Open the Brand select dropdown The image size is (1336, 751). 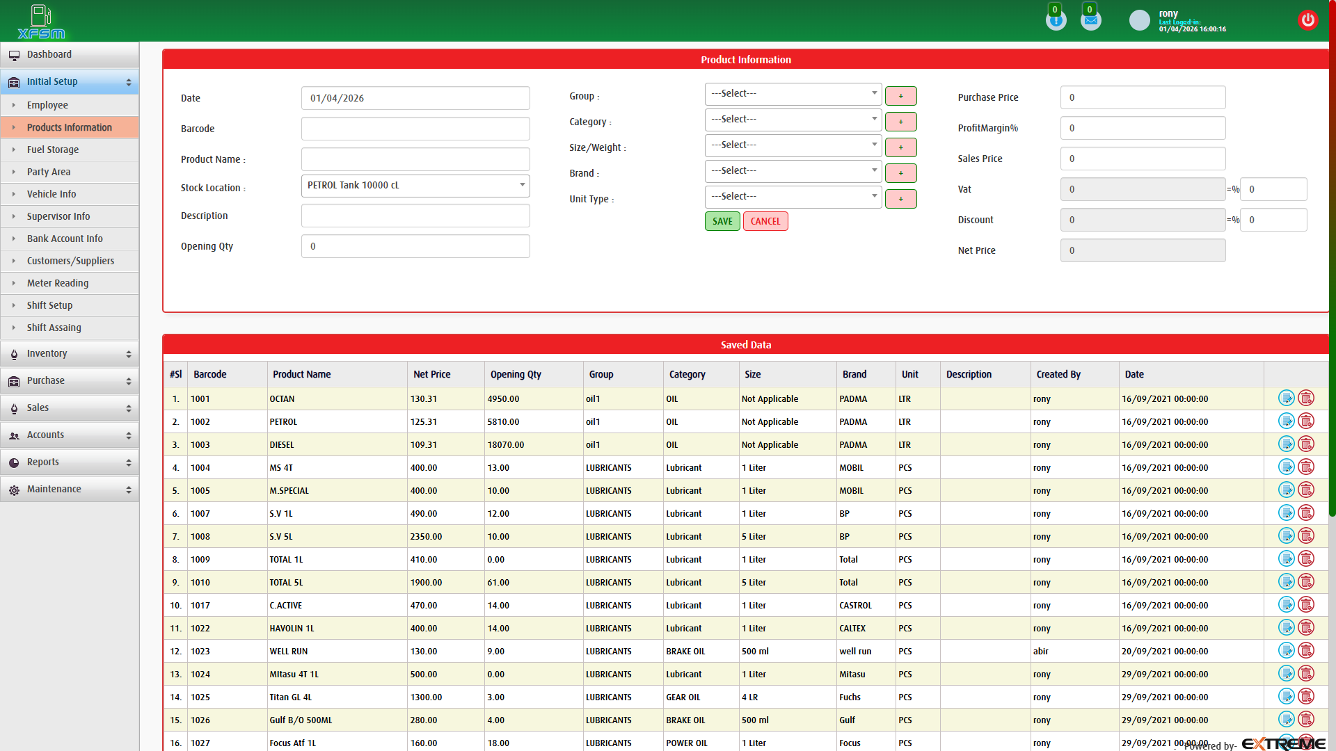click(x=793, y=171)
